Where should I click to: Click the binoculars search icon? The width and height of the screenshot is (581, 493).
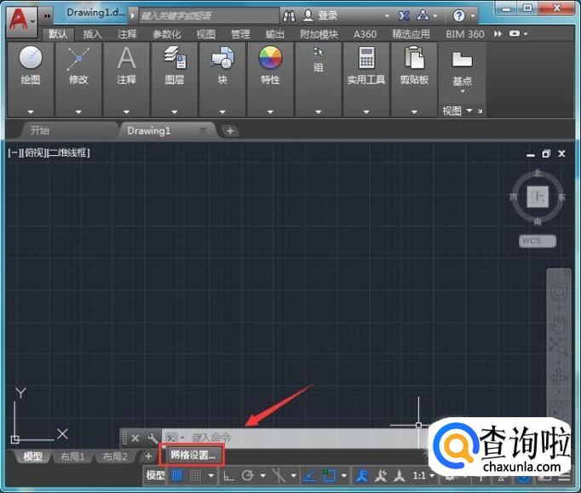tap(289, 15)
